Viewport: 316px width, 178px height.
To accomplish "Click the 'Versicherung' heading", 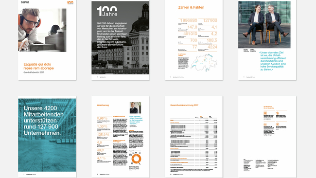I will point(103,105).
